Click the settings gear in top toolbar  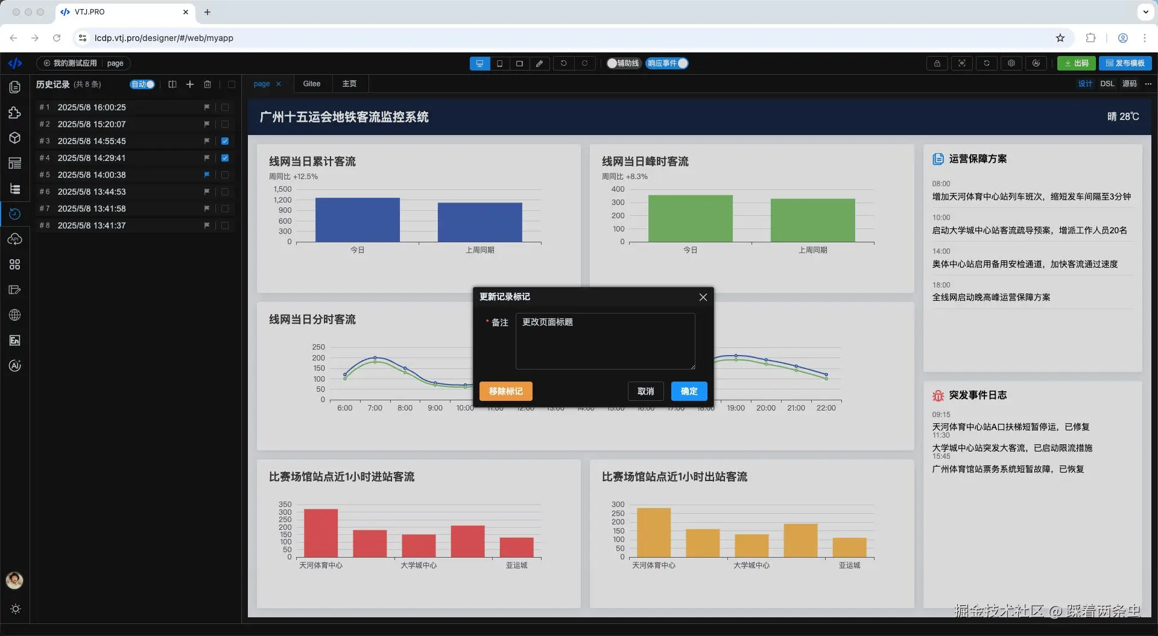tap(1011, 63)
